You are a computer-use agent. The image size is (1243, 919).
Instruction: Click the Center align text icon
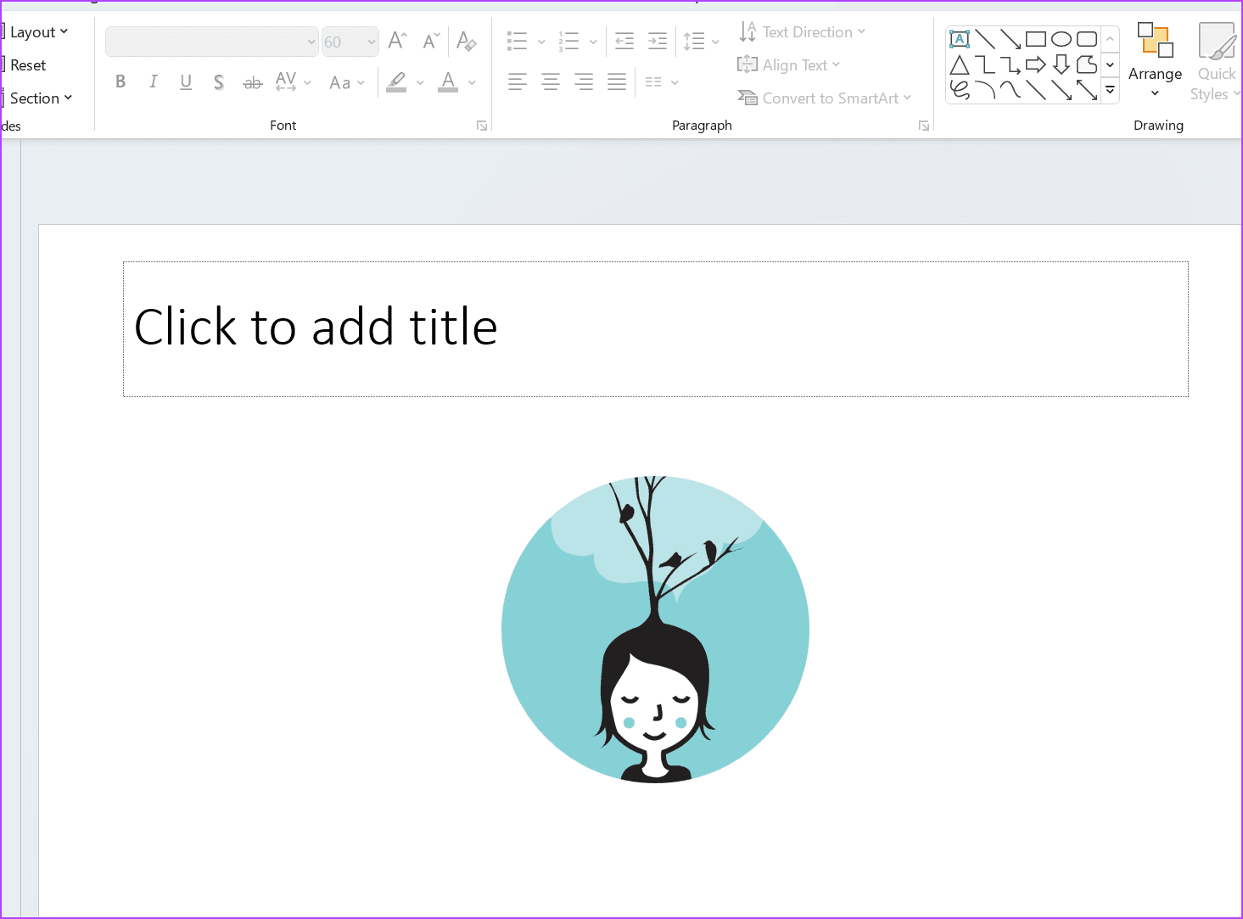(x=551, y=82)
